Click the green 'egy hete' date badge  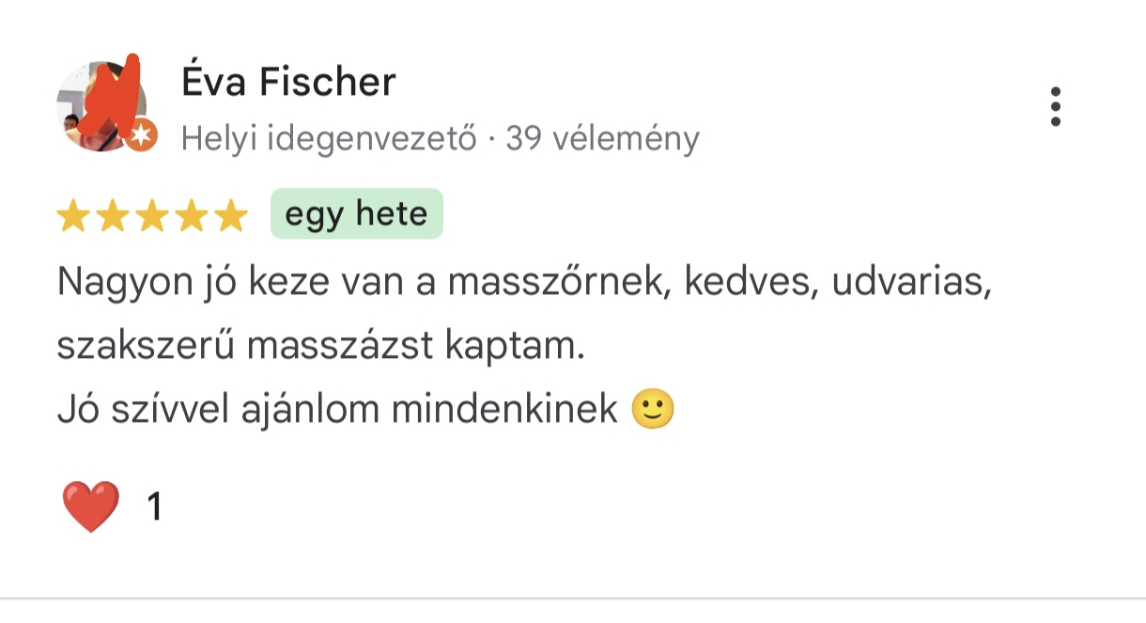(356, 215)
